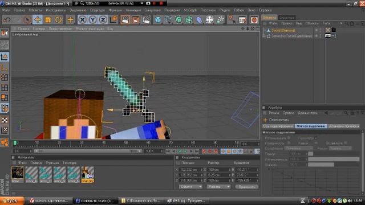Open the render queue calendar icon
The width and height of the screenshot is (365, 205).
(242, 20)
